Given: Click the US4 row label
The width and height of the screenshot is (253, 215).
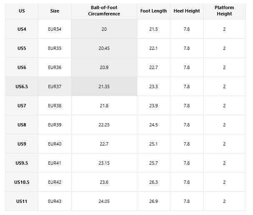Looking at the screenshot, I should [x=22, y=29].
